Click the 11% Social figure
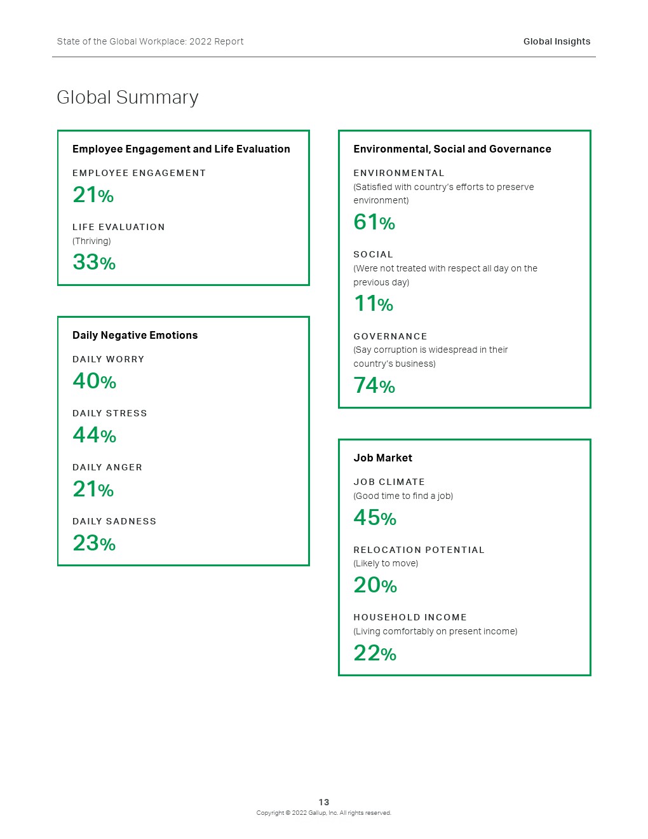 [374, 304]
